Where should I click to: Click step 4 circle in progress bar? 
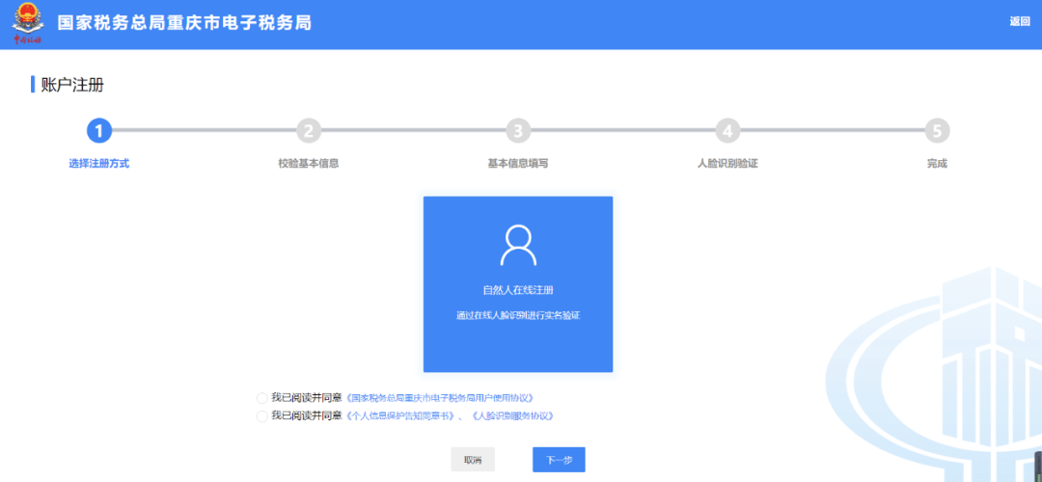(x=727, y=131)
